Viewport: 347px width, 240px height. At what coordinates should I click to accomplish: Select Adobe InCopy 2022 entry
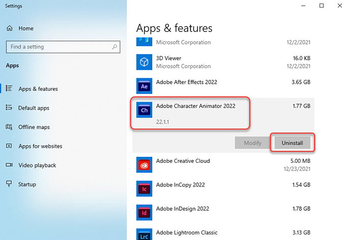click(180, 185)
